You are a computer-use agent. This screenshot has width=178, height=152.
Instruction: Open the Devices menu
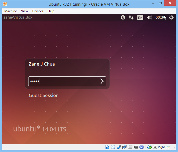click(x=38, y=11)
